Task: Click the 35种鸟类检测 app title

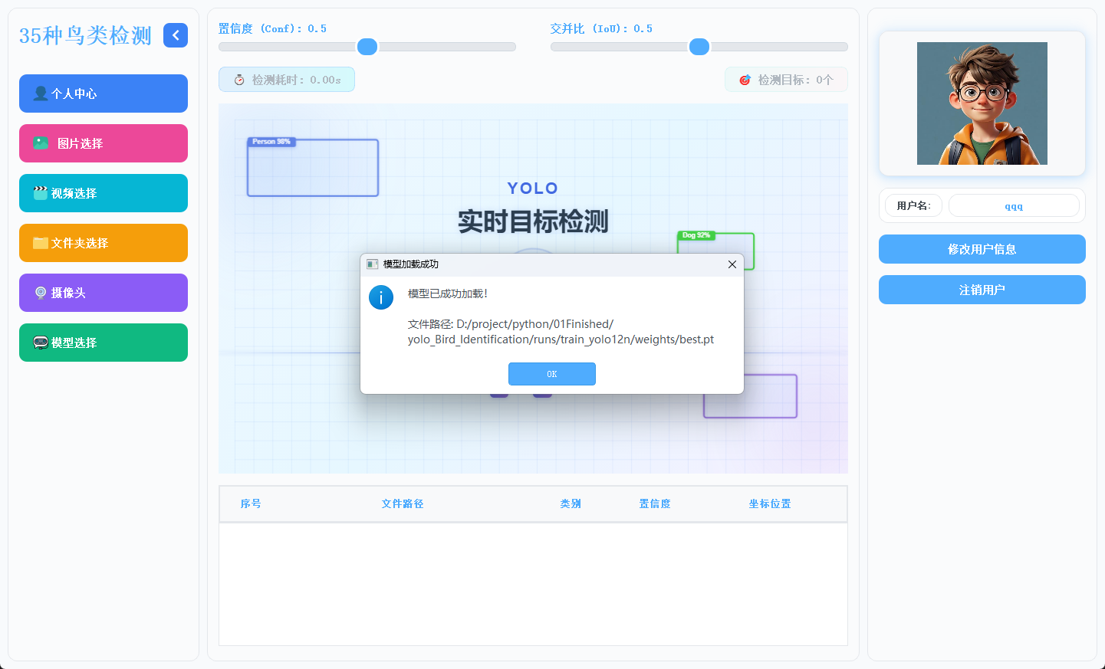Action: (x=85, y=35)
